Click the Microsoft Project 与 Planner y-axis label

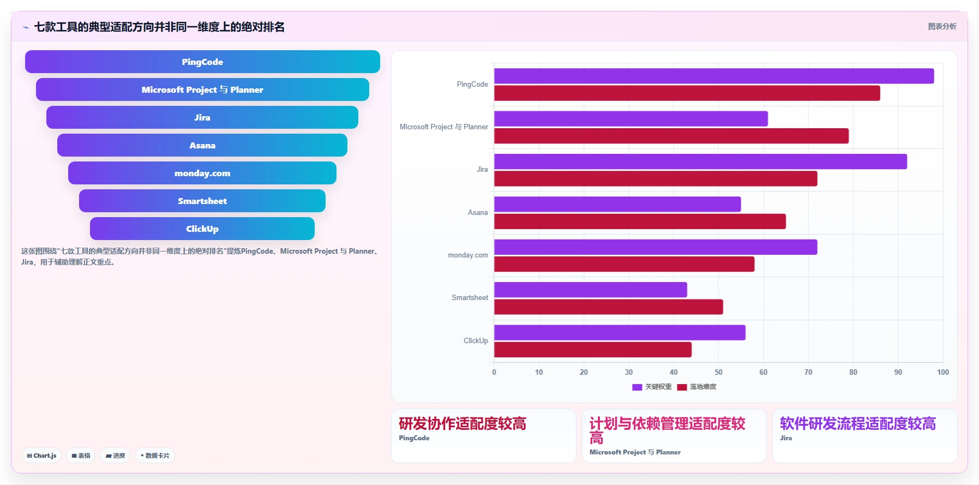(x=444, y=127)
